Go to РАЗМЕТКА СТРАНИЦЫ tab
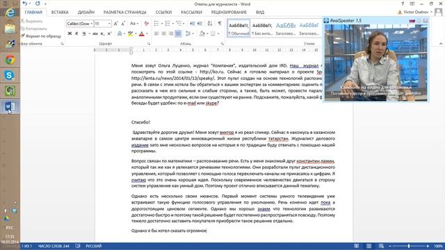The width and height of the screenshot is (445, 250). tap(124, 12)
